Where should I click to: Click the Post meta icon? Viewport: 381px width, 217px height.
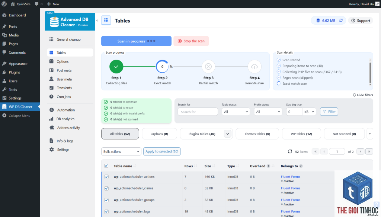[51, 70]
